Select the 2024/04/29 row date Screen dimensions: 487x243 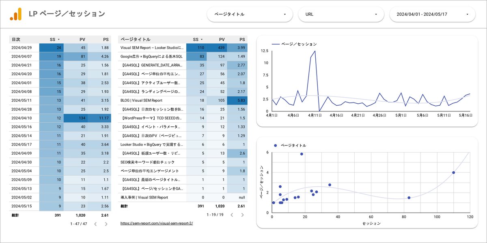coord(22,47)
